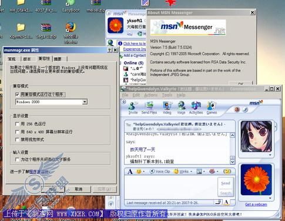Click the help question mark button on properties dialog
285x221 pixels.
coord(109,50)
